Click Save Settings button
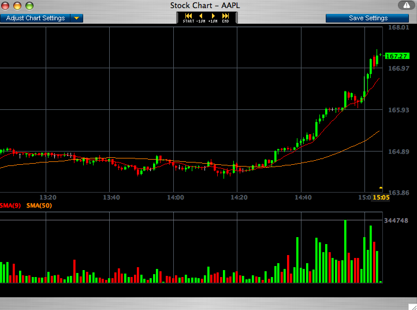Screen dimensions: 417x310 coord(367,18)
